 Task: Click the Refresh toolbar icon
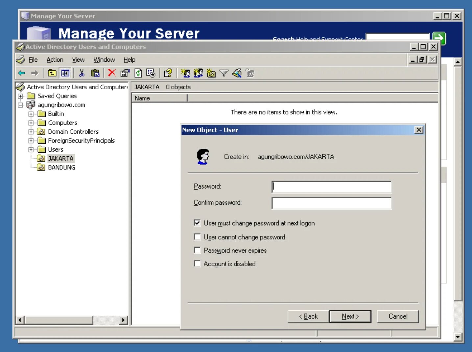[x=138, y=73]
